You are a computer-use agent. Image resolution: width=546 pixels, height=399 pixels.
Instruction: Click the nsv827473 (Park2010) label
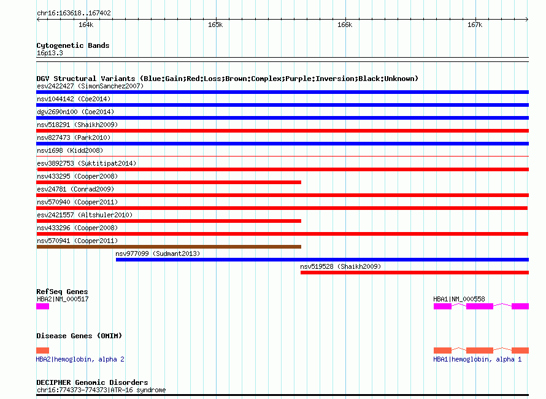(x=74, y=138)
